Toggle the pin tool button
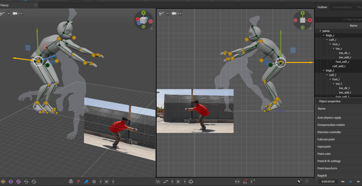 coord(299,182)
